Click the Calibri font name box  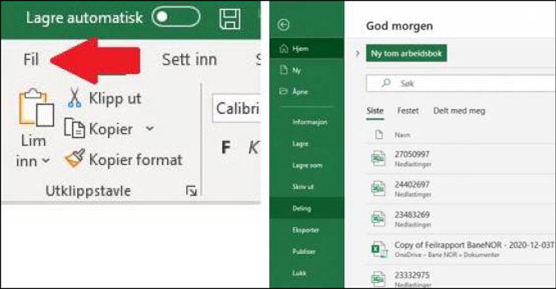[x=236, y=109]
